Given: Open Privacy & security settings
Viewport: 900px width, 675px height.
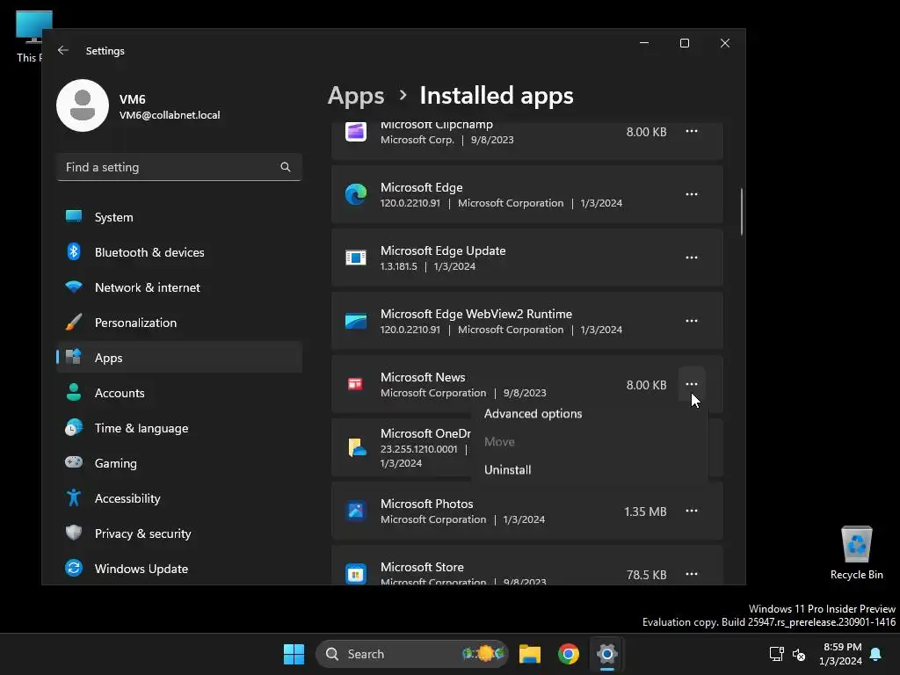Looking at the screenshot, I should pyautogui.click(x=179, y=533).
